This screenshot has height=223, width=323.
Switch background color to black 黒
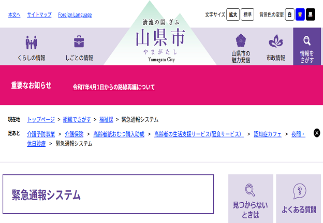click(x=311, y=15)
